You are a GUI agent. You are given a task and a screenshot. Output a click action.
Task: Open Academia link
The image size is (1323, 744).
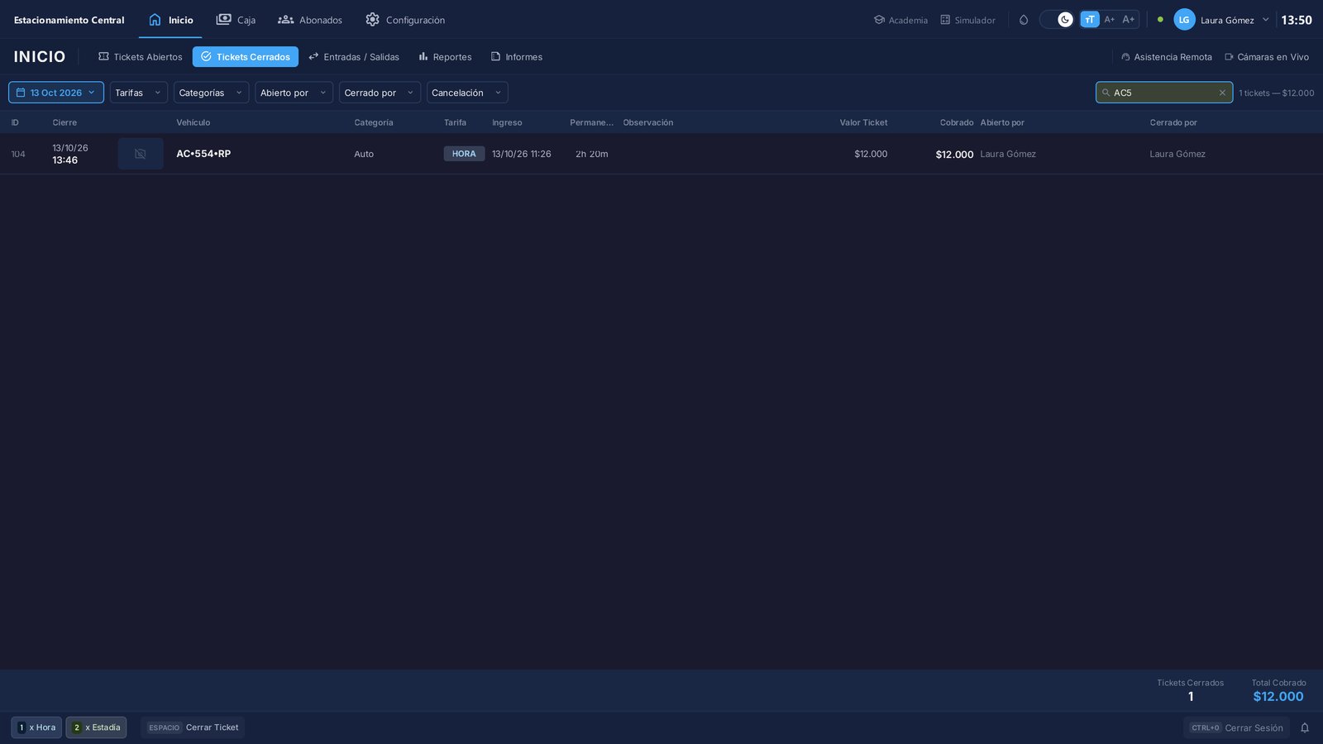point(900,20)
